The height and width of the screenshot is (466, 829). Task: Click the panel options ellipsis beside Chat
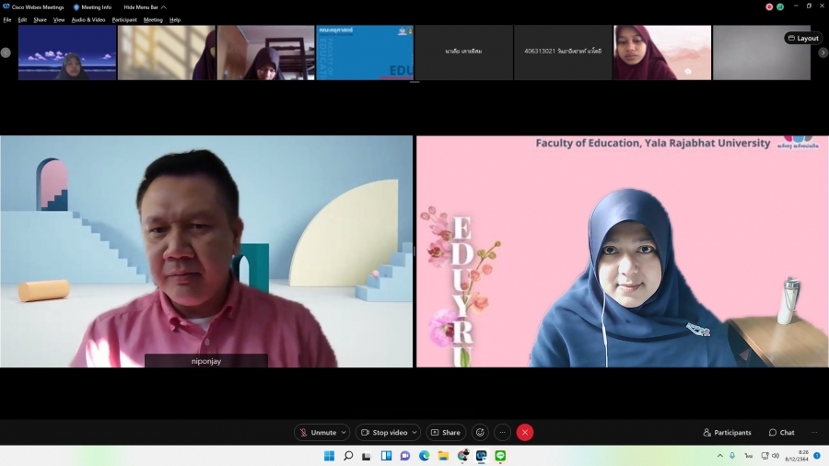813,432
